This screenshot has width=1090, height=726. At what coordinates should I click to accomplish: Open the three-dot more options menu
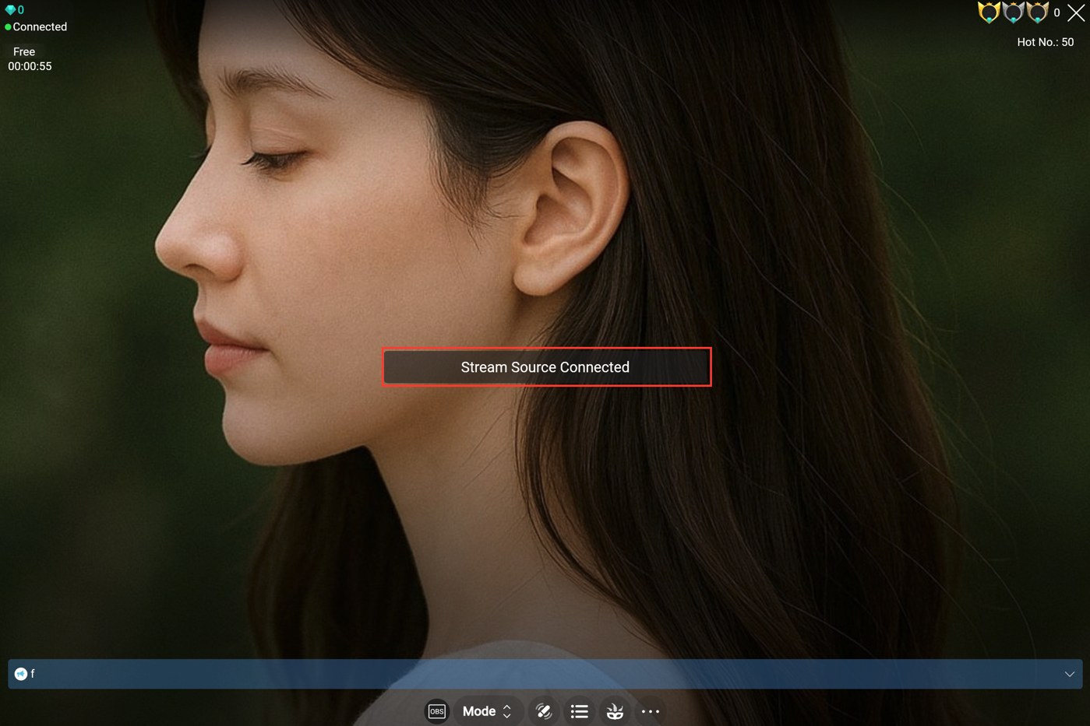click(x=651, y=711)
